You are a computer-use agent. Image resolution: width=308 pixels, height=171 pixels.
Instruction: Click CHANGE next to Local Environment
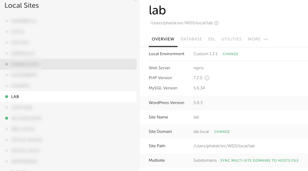(x=230, y=54)
